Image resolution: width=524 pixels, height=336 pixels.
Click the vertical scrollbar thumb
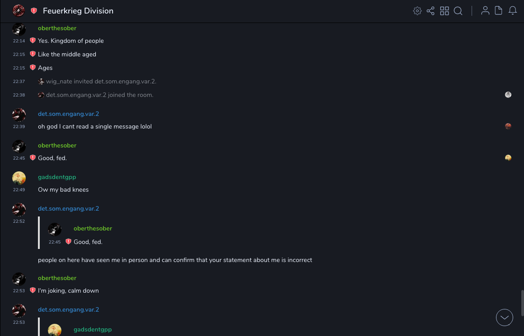click(522, 303)
